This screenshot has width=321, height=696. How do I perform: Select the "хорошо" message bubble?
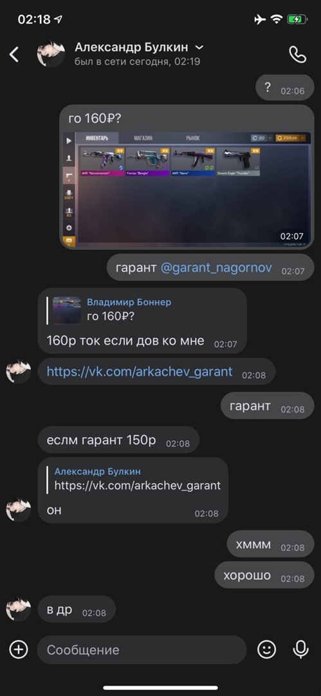[264, 575]
